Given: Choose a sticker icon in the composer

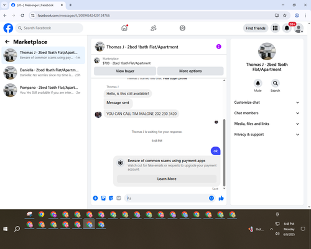Looking at the screenshot, I should (x=111, y=198).
